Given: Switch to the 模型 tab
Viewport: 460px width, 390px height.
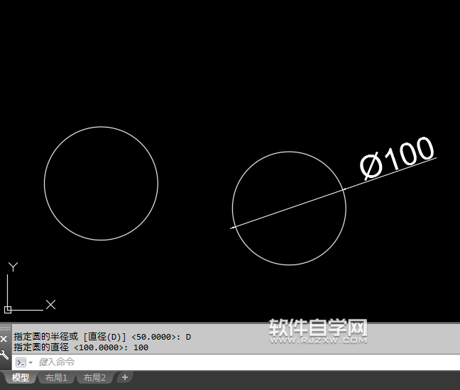Looking at the screenshot, I should point(21,378).
